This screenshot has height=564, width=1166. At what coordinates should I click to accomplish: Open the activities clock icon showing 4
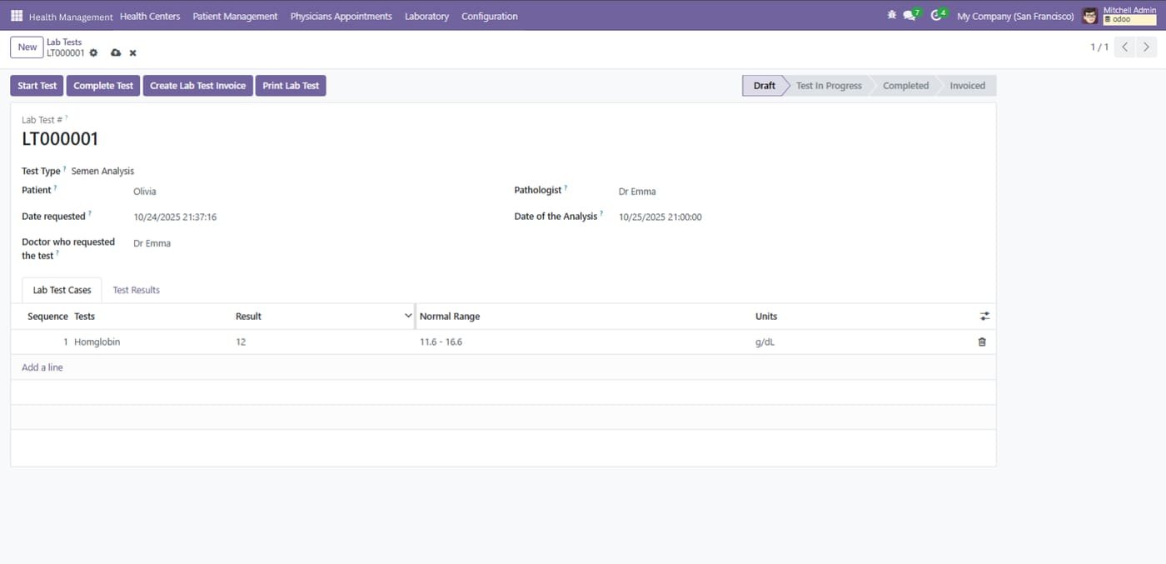click(939, 15)
